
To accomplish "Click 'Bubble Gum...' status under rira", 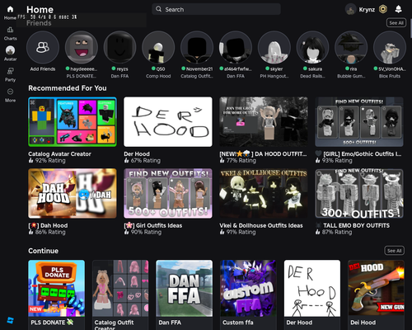I will pos(351,76).
